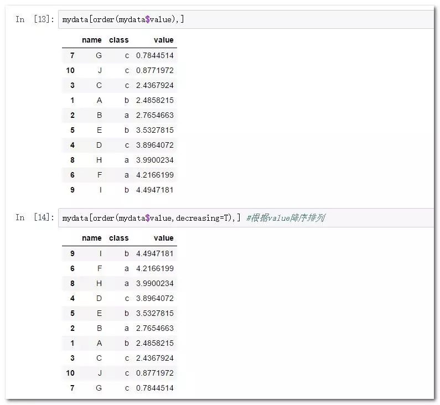Click name G in the first table
Viewport: 440px width, 405px height.
tap(99, 55)
